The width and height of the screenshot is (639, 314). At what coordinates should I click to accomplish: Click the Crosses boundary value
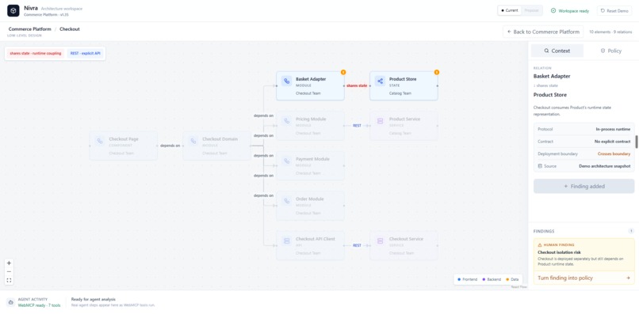[614, 153]
